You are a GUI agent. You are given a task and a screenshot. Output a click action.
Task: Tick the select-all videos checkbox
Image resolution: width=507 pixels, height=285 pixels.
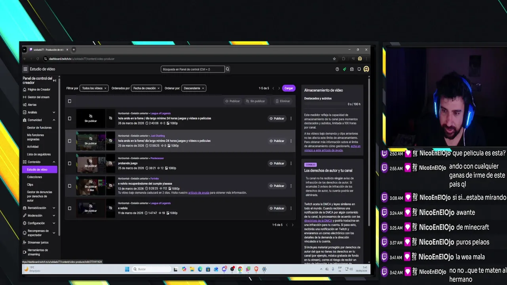click(69, 101)
